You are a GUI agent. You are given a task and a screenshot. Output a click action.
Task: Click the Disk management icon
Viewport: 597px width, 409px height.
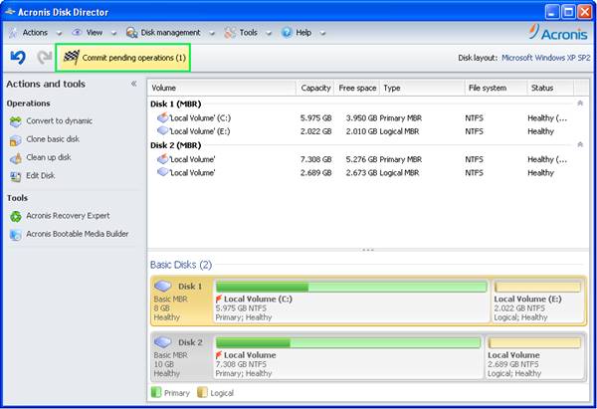coord(131,33)
